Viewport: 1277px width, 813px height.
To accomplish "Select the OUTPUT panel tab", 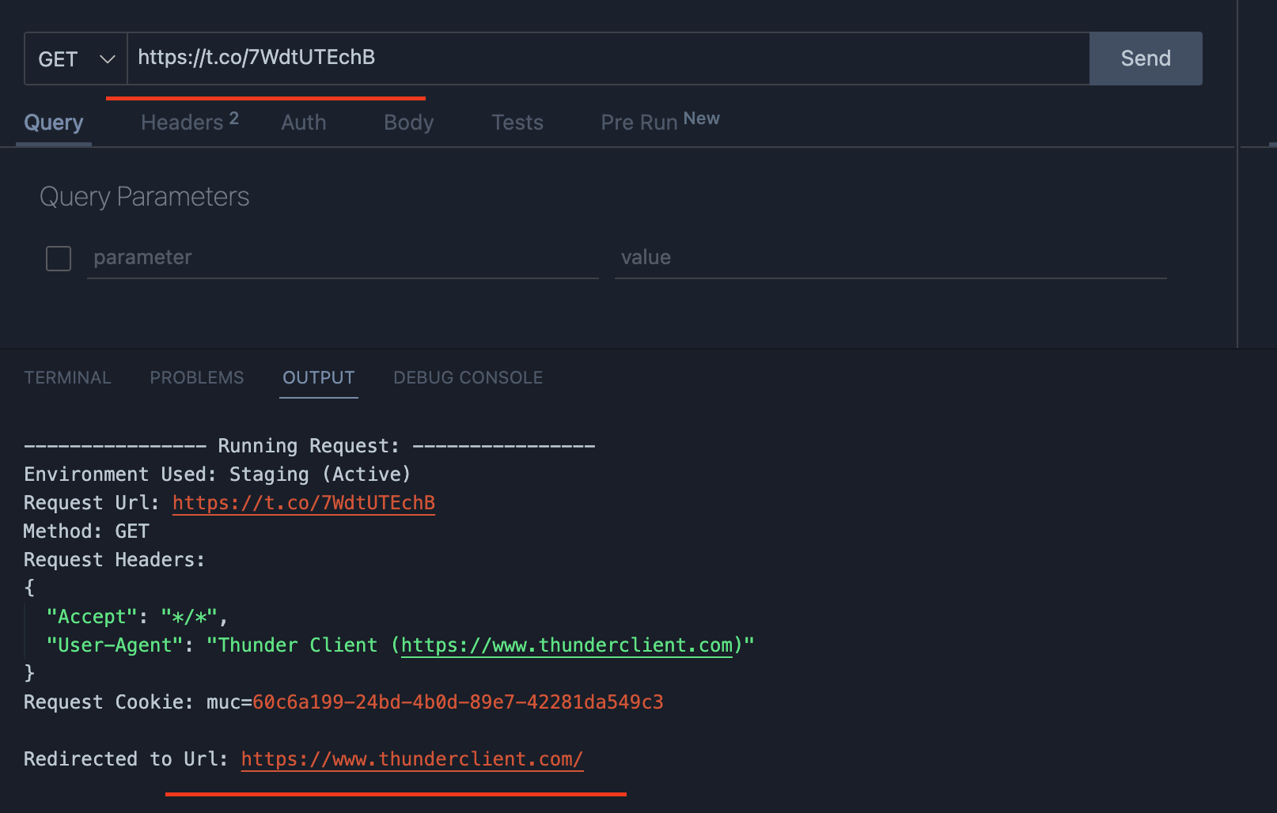I will click(x=318, y=377).
